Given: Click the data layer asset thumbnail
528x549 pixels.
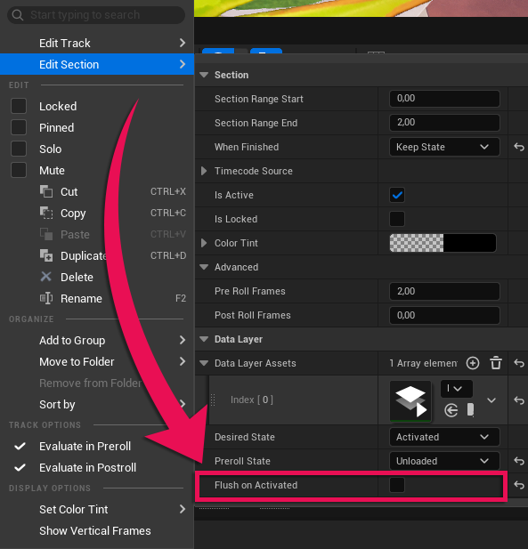Looking at the screenshot, I should click(410, 401).
